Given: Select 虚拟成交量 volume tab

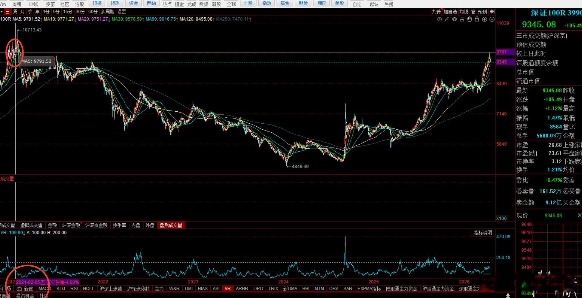Looking at the screenshot, I should click(31, 225).
